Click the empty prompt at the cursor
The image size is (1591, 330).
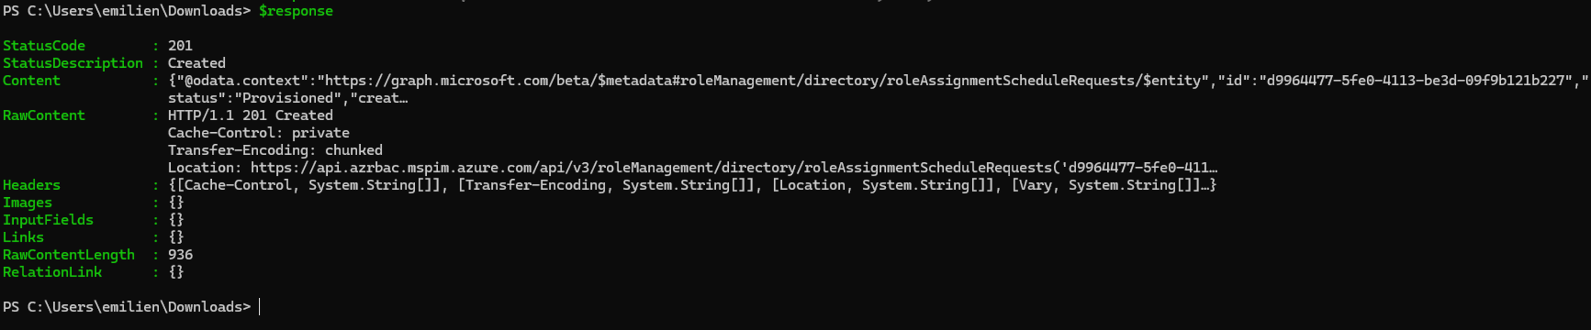coord(259,307)
